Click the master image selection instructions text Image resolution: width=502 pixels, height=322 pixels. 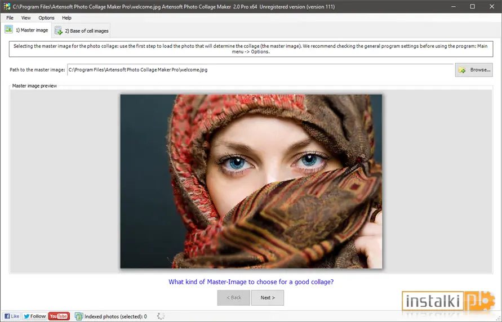(251, 49)
